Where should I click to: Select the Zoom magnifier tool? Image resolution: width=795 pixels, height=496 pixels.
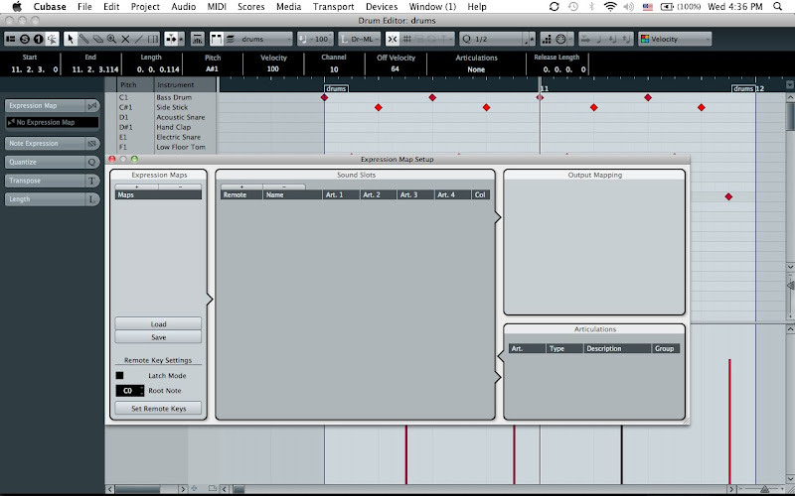(112, 39)
